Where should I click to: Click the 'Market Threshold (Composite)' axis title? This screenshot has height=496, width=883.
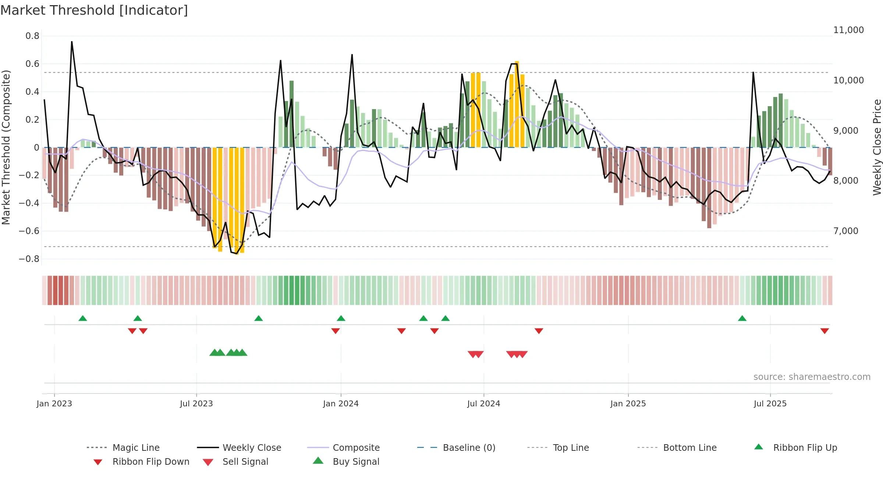6,147
